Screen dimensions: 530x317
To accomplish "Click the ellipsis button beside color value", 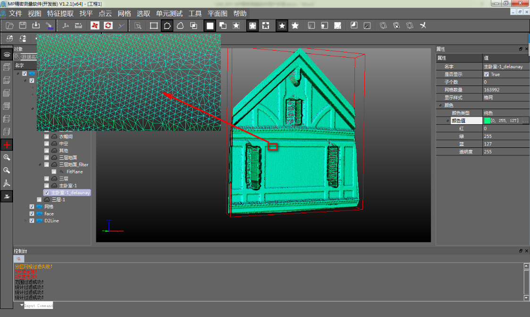I will [525, 121].
